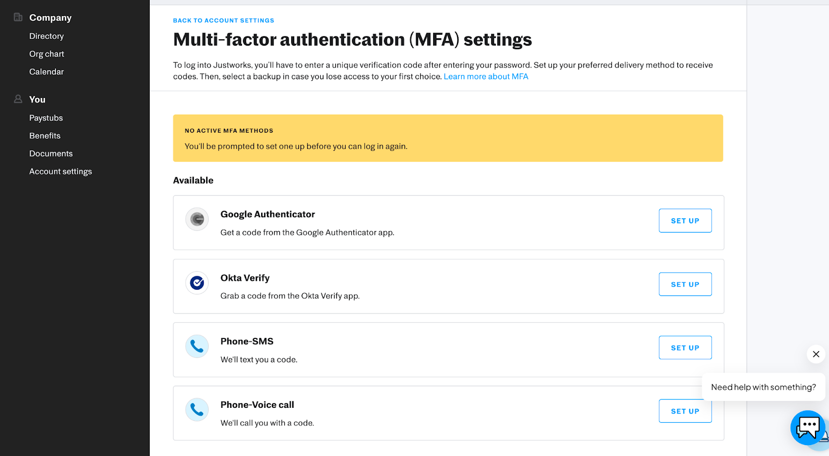Click the Phone-Voice call phone icon

[197, 410]
